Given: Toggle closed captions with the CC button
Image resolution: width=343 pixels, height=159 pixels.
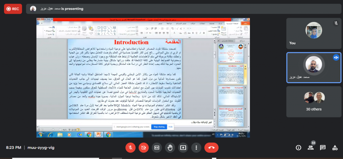Looking at the screenshot, I should coord(156,147).
